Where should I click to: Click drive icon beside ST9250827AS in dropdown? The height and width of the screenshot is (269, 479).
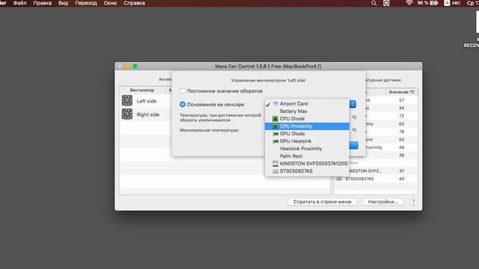275,171
